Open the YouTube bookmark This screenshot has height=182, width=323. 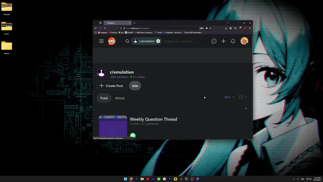coord(113,33)
